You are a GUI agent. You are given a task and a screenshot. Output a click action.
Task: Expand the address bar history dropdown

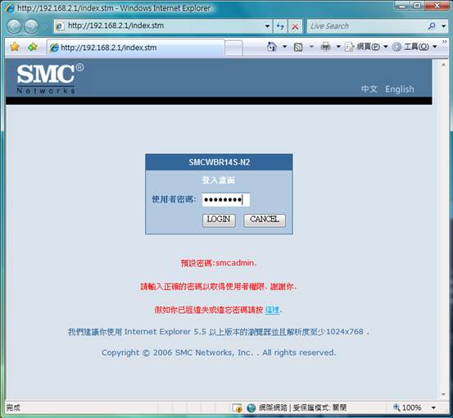[268, 26]
